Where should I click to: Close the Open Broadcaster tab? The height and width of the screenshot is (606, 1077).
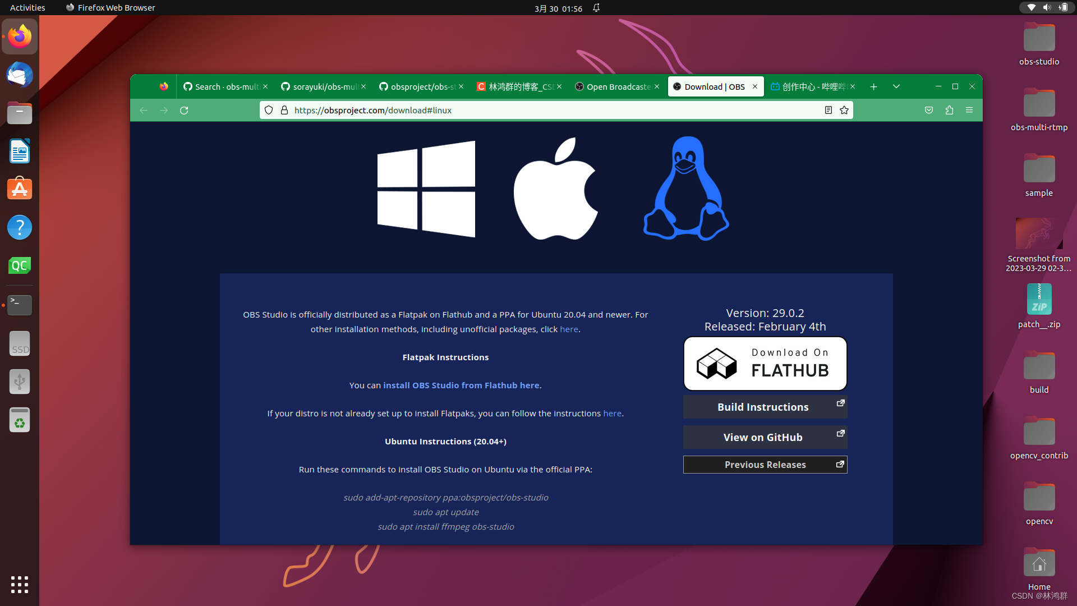[657, 86]
